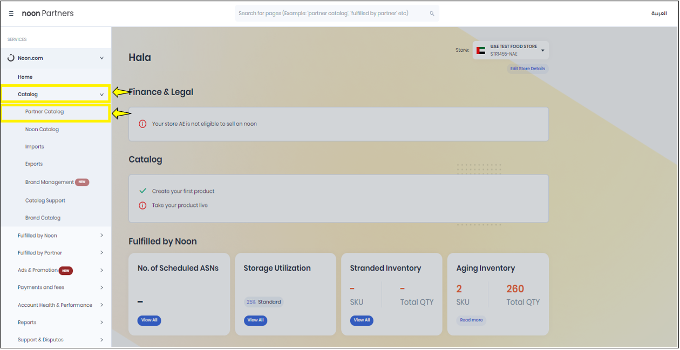Click the NEW badge on Brand Management
This screenshot has width=680, height=350.
tap(82, 182)
